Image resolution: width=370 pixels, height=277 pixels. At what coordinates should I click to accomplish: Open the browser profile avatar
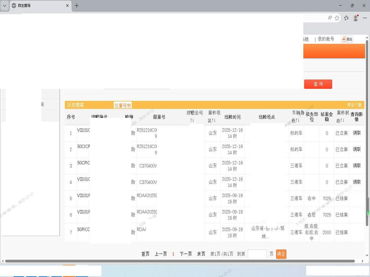356,18
